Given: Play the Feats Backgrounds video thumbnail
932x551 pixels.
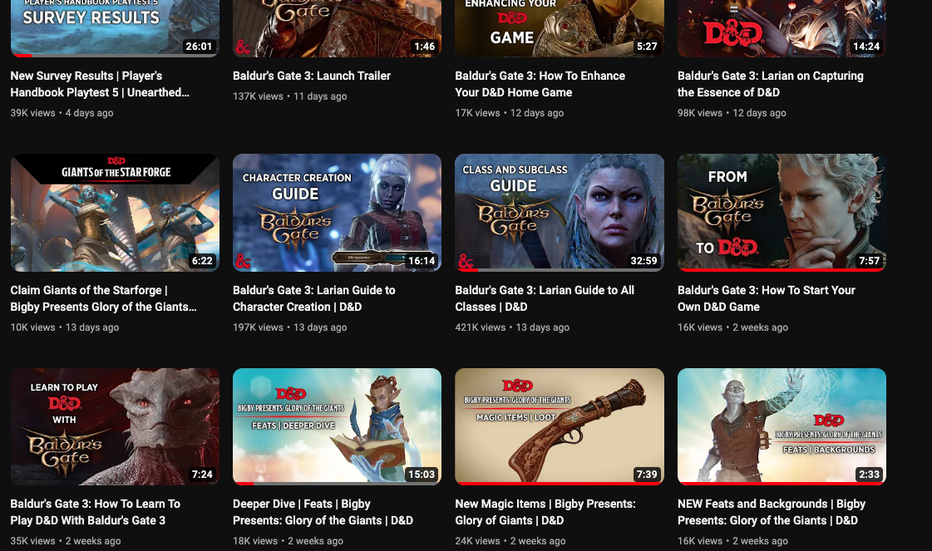Looking at the screenshot, I should point(782,426).
